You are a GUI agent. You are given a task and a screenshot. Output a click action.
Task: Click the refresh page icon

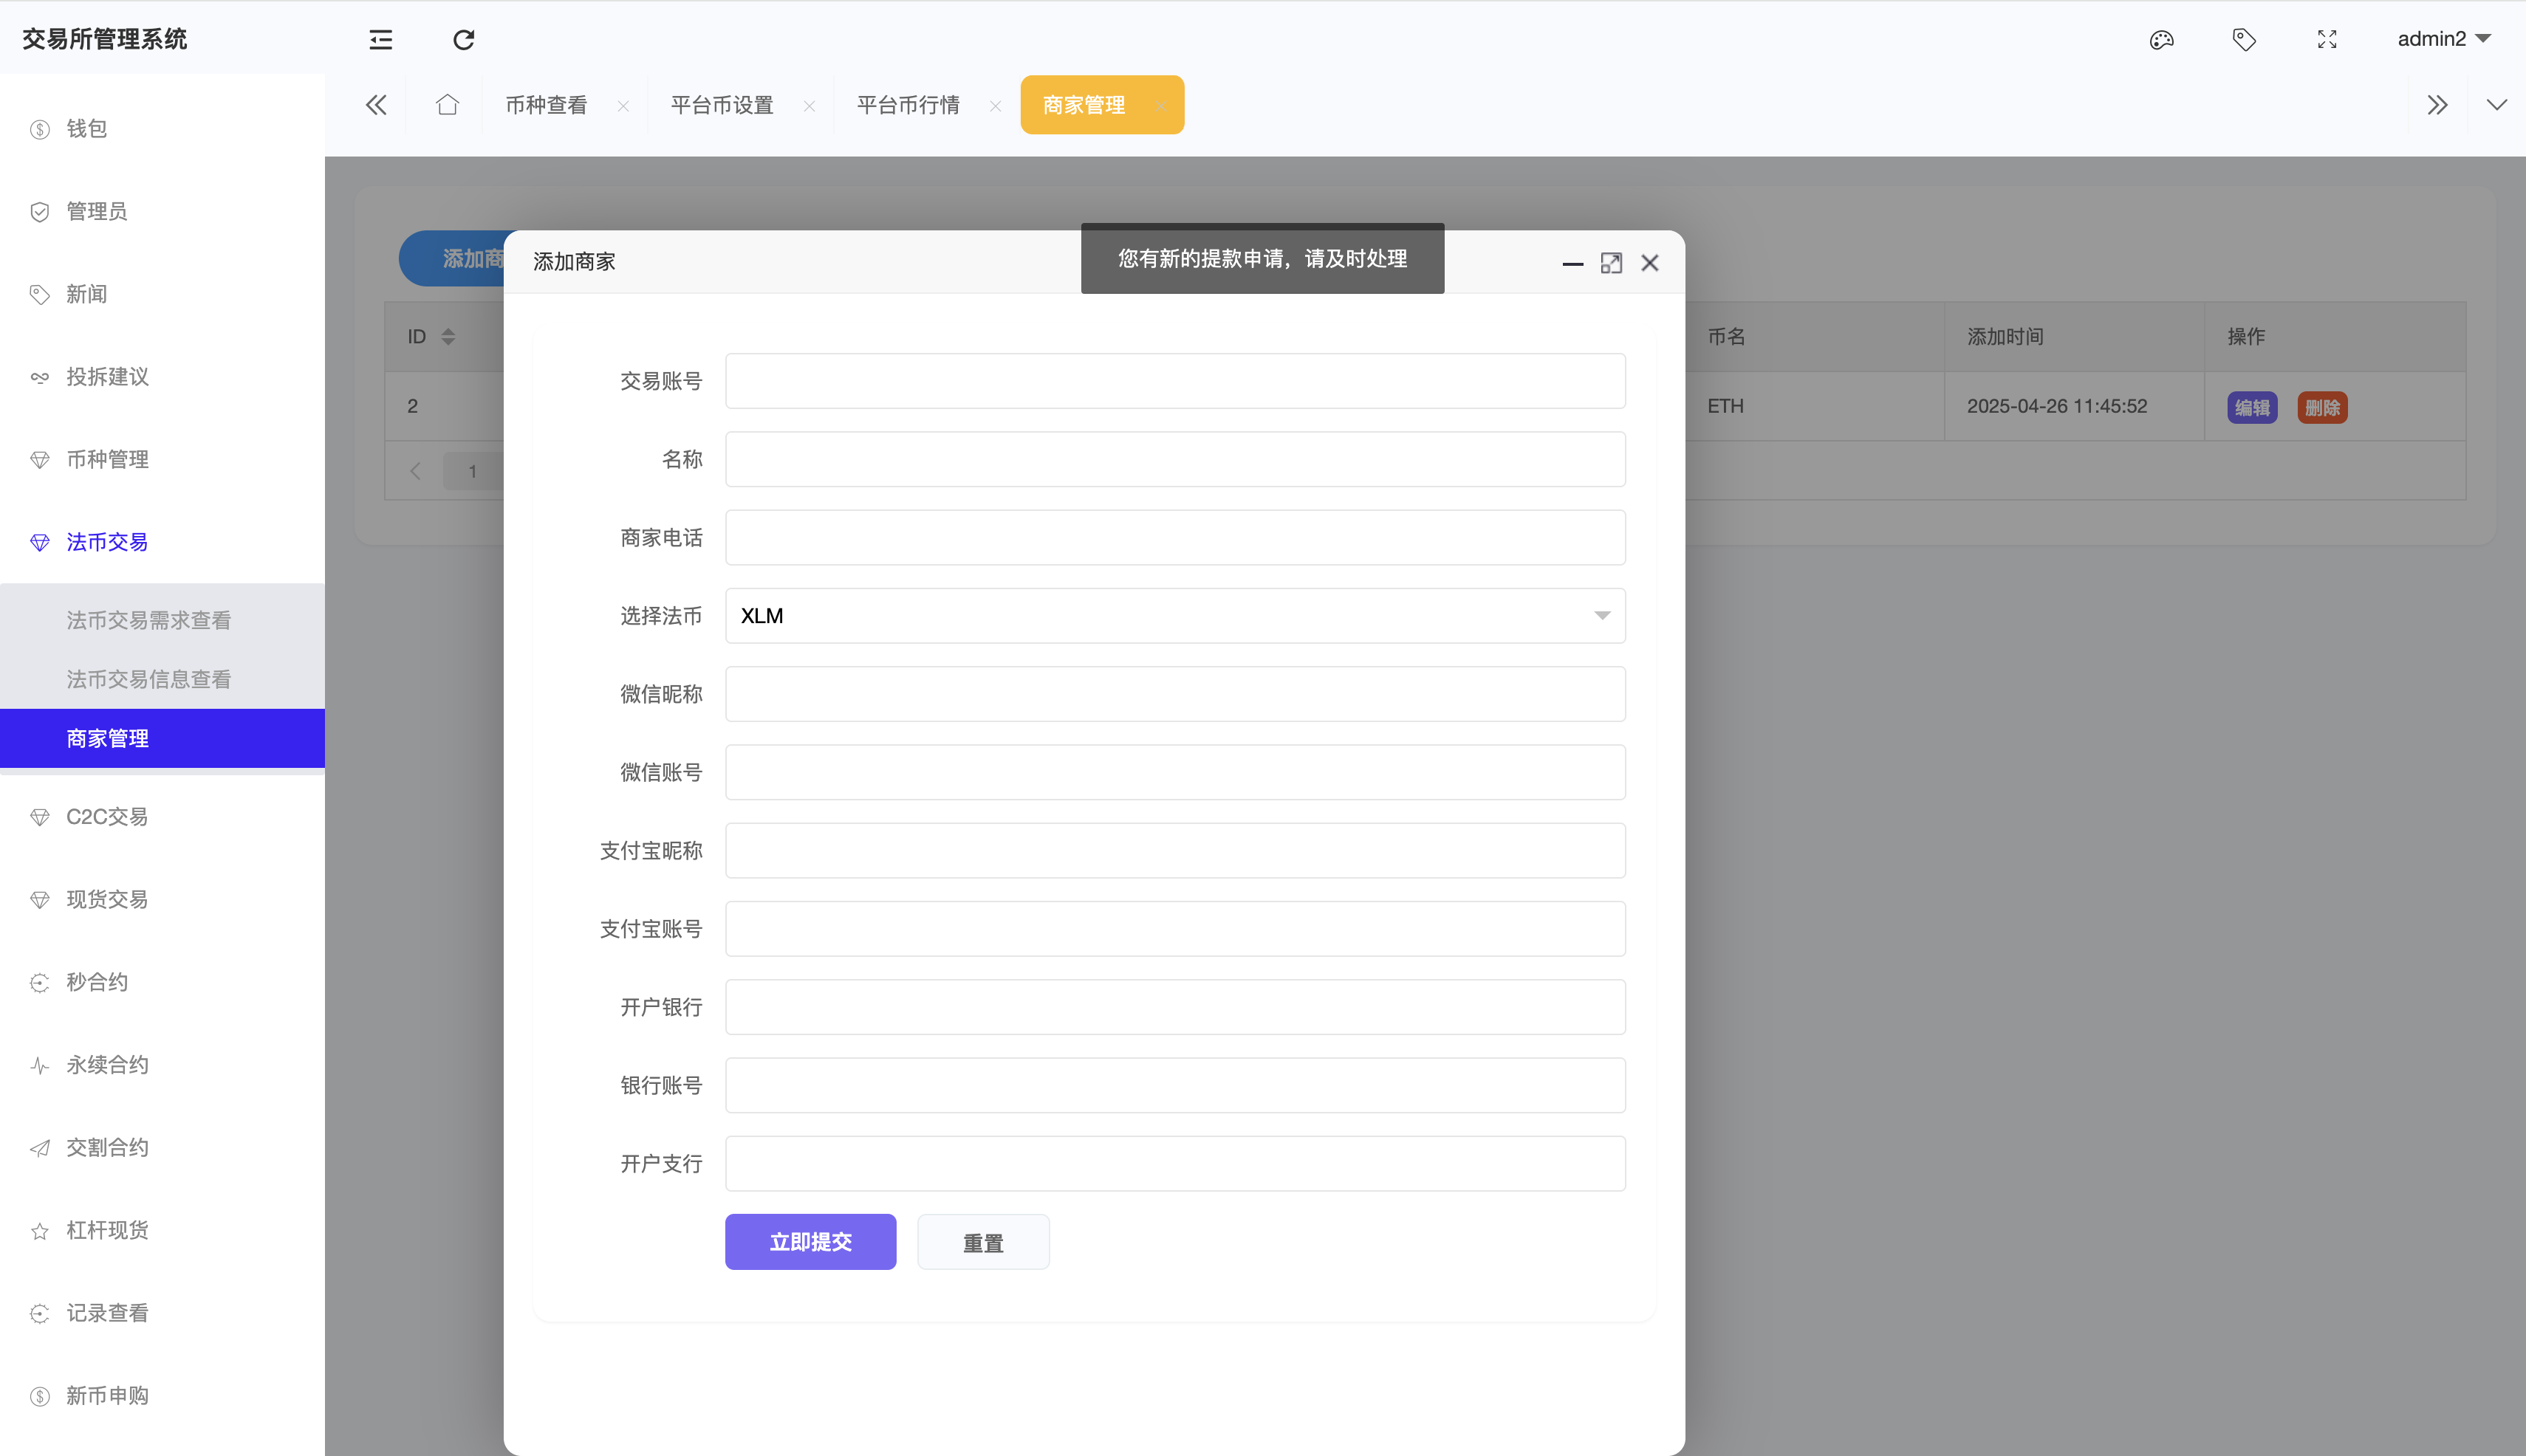pos(463,40)
